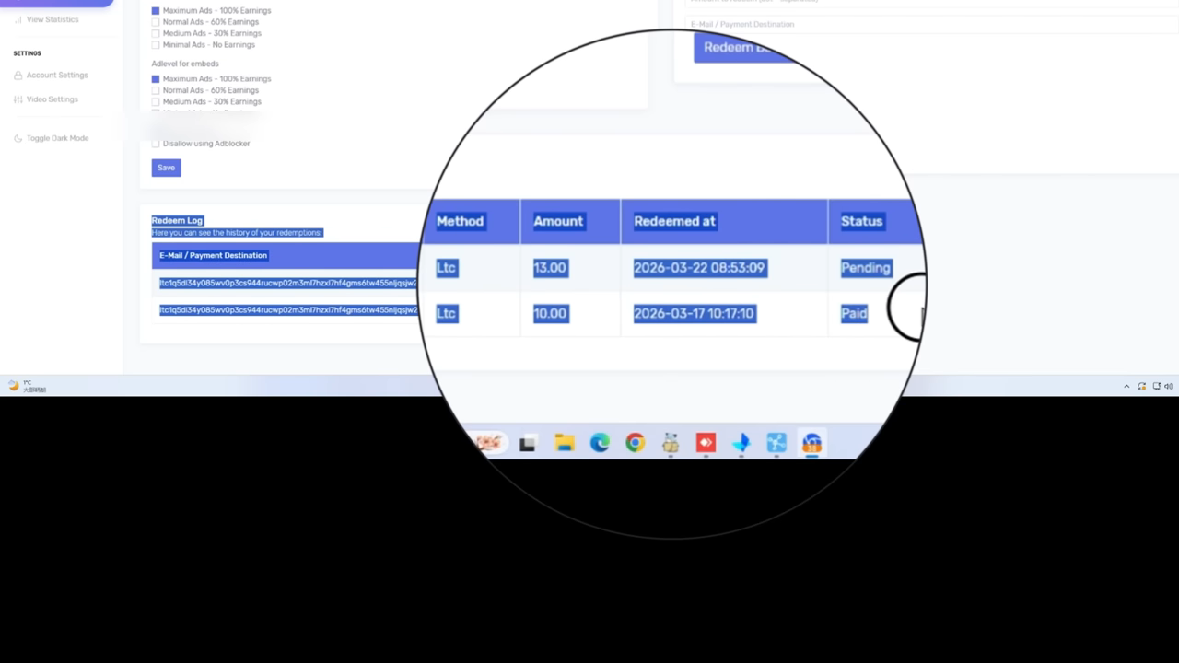The width and height of the screenshot is (1179, 663).
Task: Check Normal Ads 60% under Adlevel for embeds
Action: [156, 90]
